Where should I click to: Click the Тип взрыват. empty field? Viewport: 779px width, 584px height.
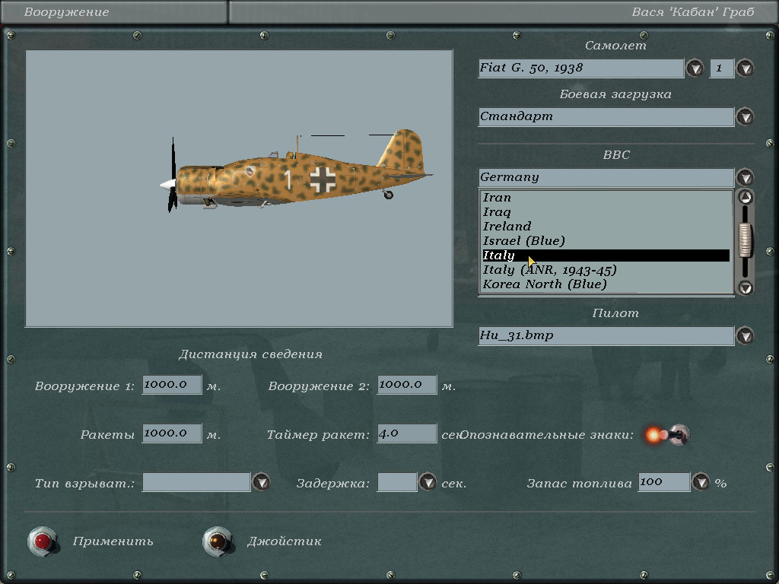point(196,482)
